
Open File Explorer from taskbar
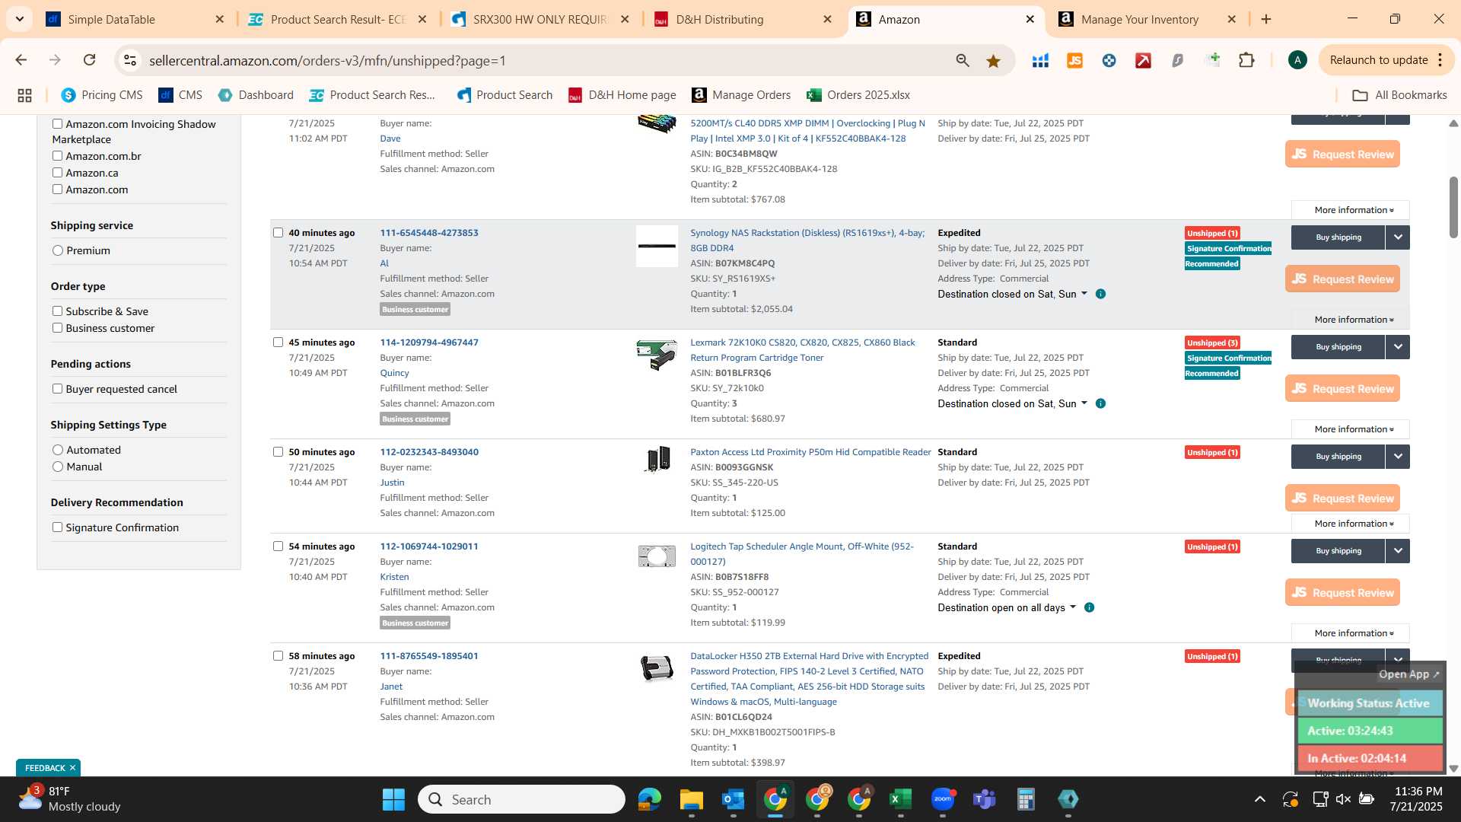point(691,799)
